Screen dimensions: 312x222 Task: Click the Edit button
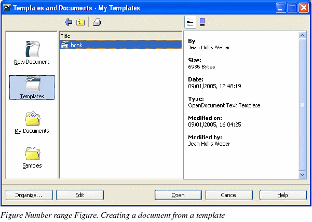79,195
